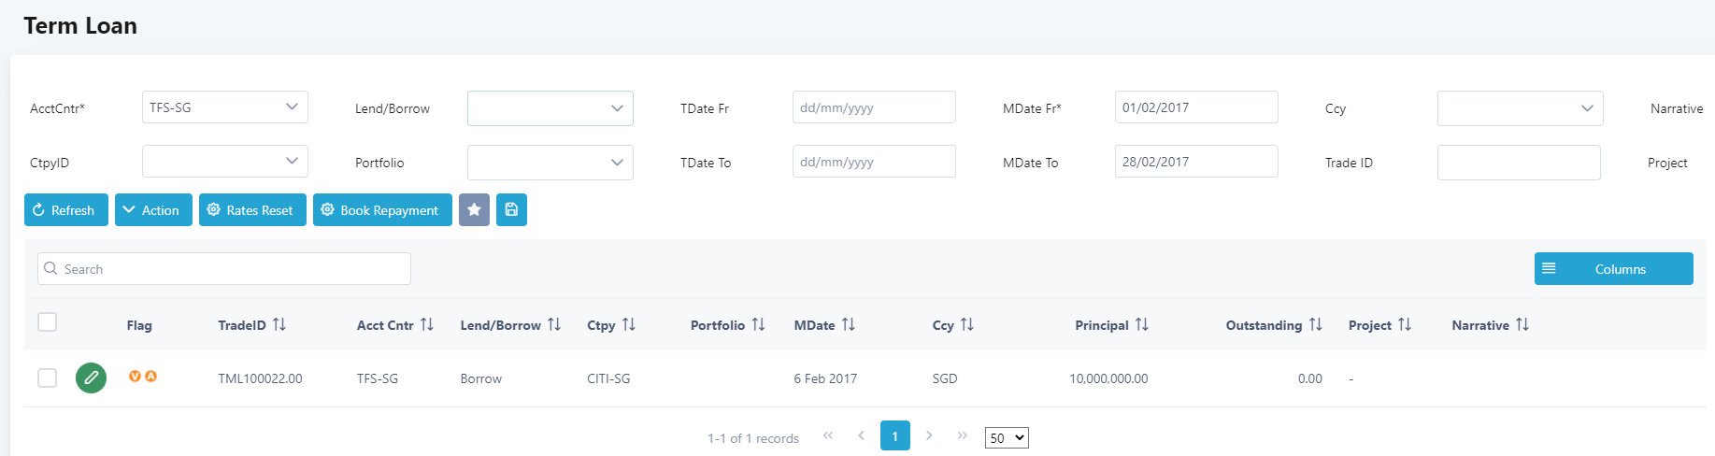Sort by Narrative column arrows
1715x456 pixels.
click(x=1522, y=325)
